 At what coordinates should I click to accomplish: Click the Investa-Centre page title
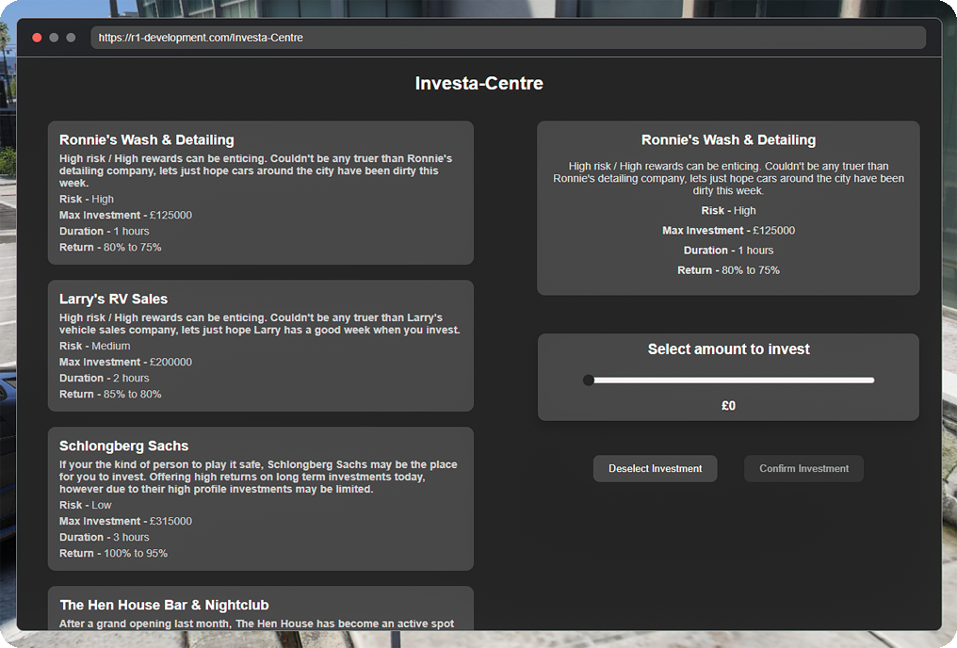[479, 83]
